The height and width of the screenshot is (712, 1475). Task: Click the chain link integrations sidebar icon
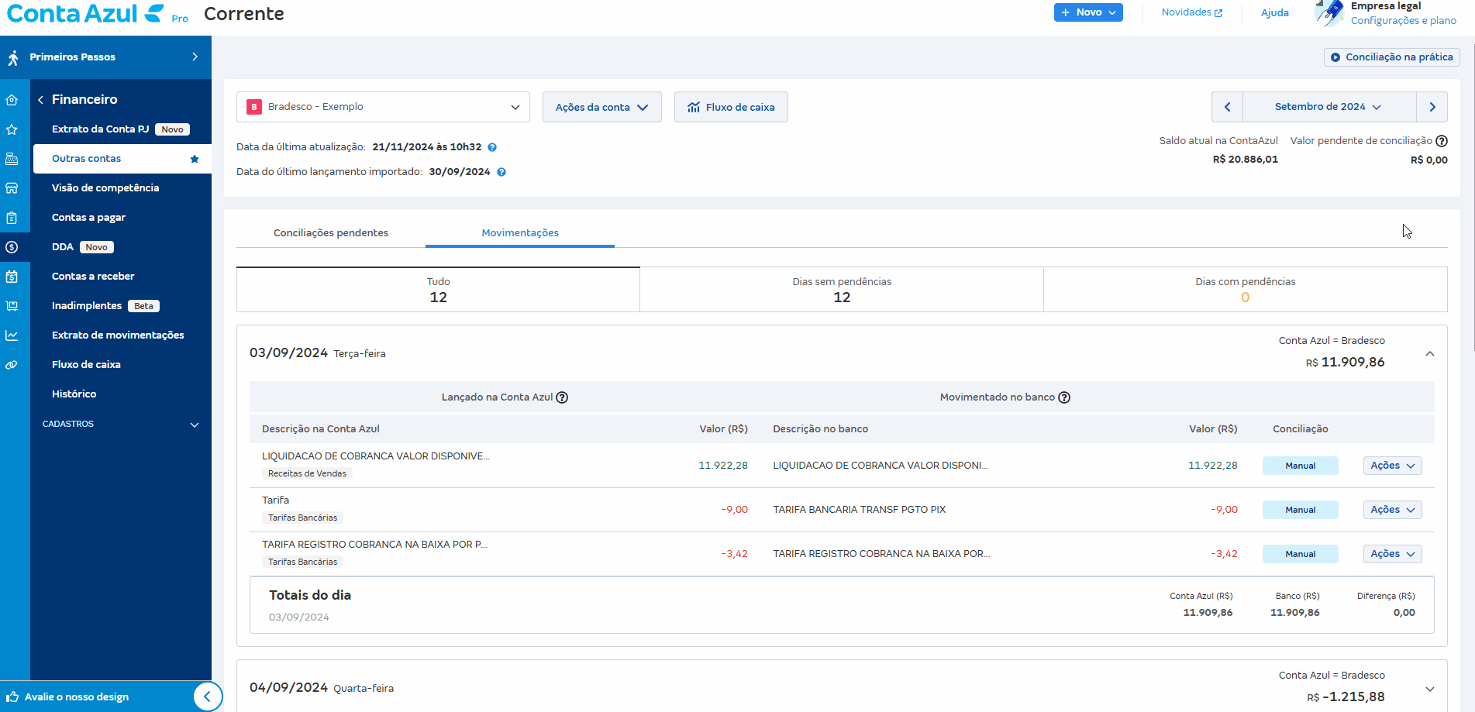pos(12,365)
